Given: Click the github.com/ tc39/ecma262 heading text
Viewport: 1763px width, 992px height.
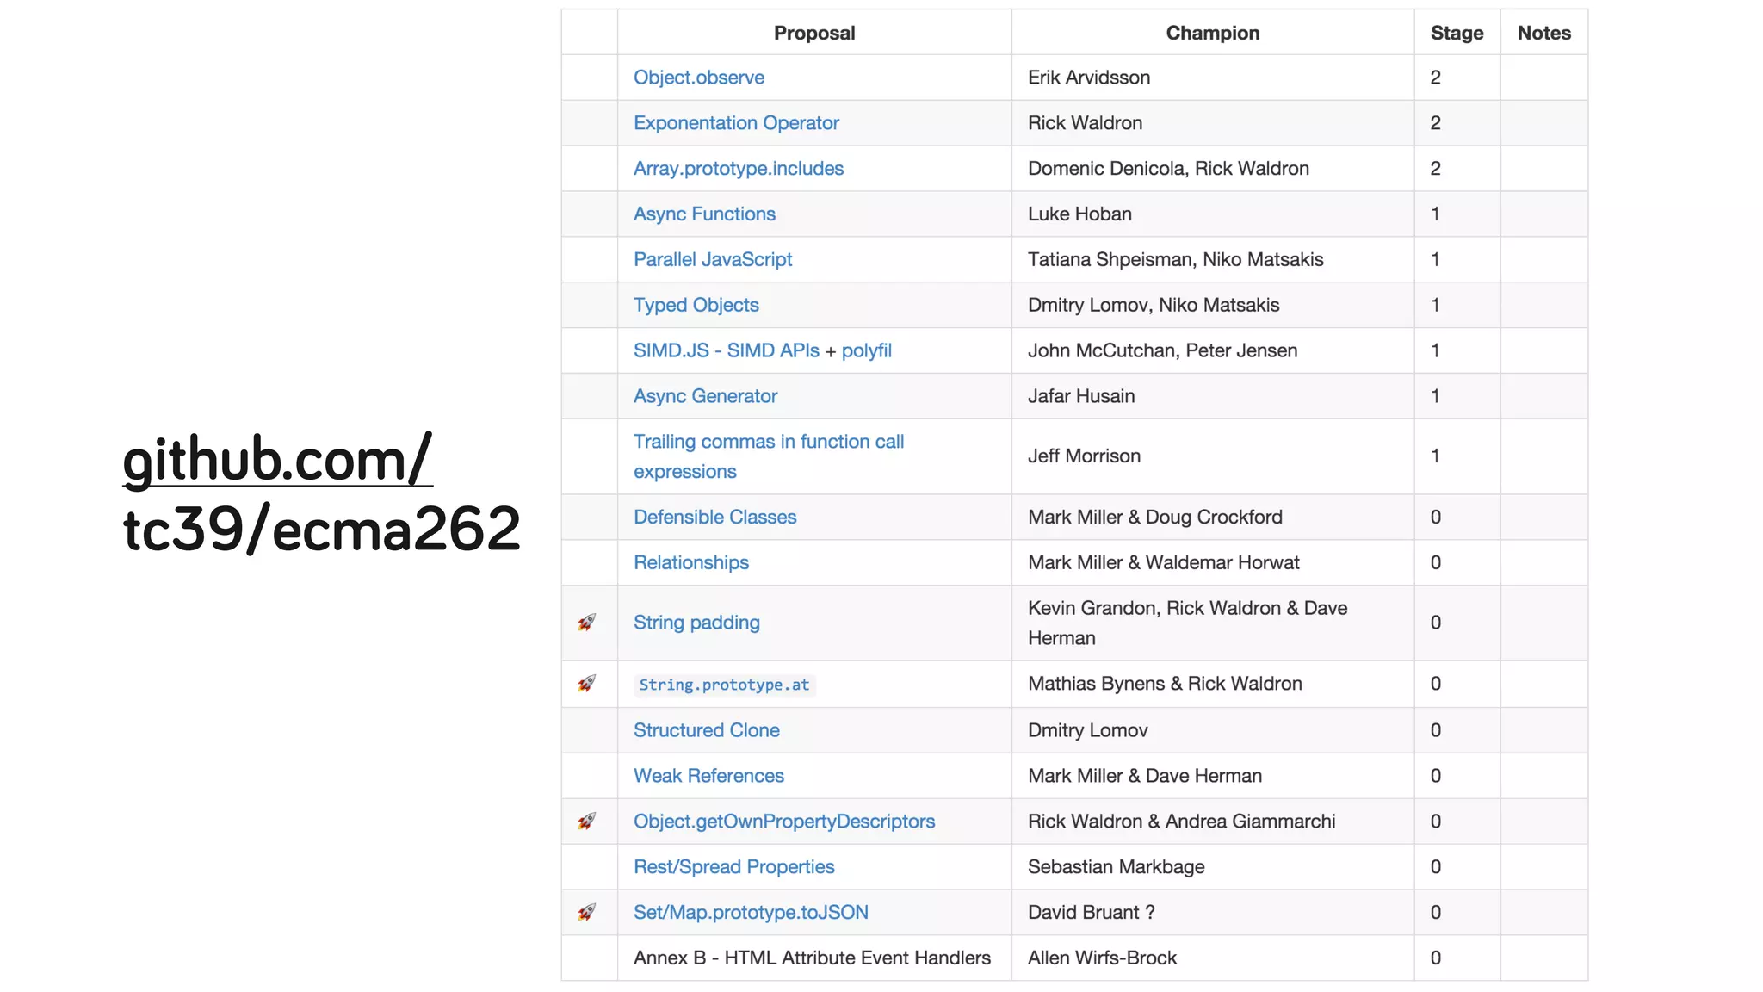Looking at the screenshot, I should pos(322,495).
